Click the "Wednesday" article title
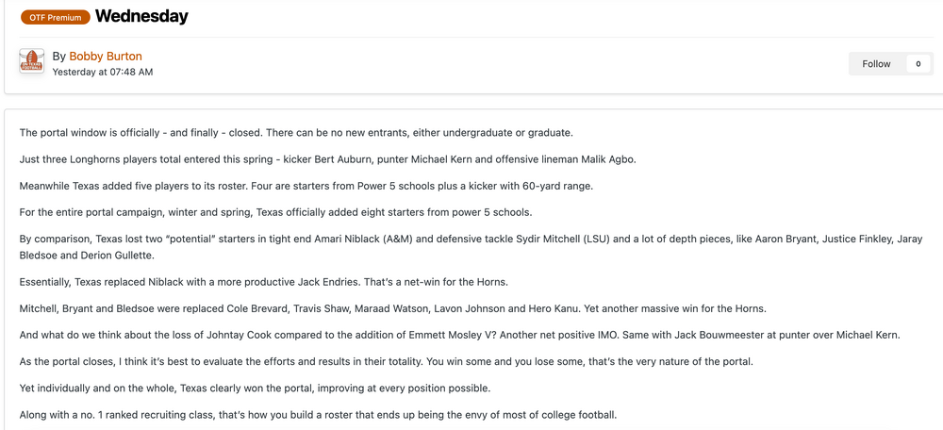Screen dimensions: 943x430 tap(141, 17)
